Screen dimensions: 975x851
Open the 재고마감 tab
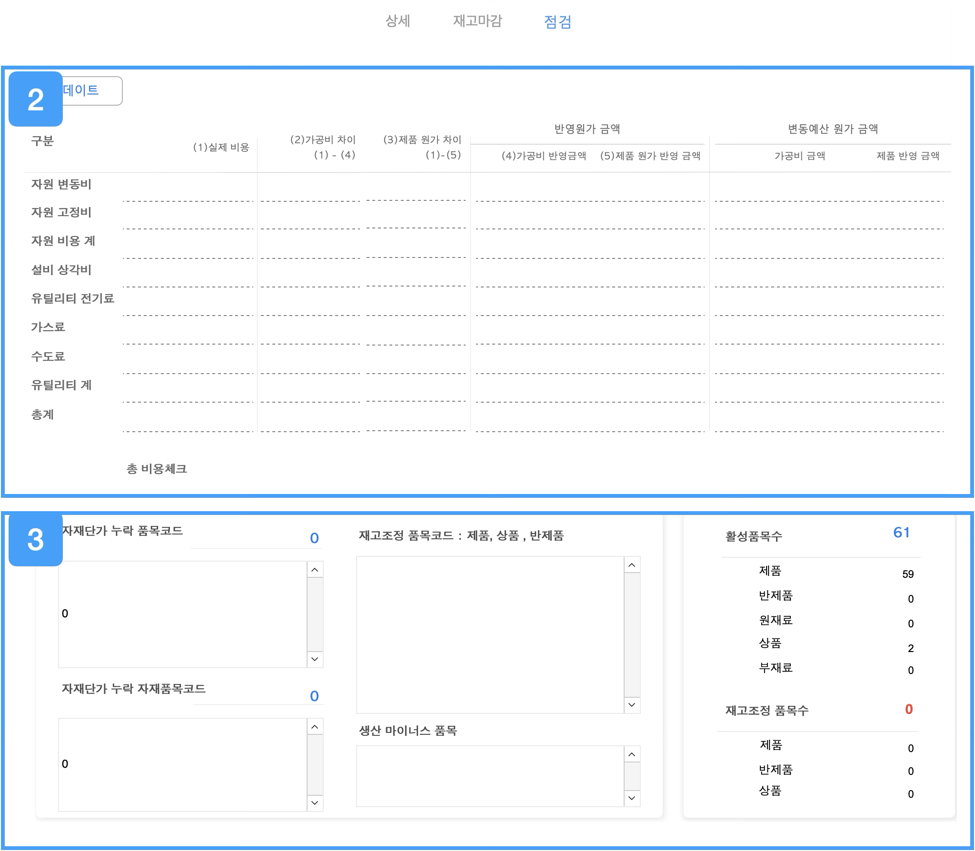[x=477, y=21]
